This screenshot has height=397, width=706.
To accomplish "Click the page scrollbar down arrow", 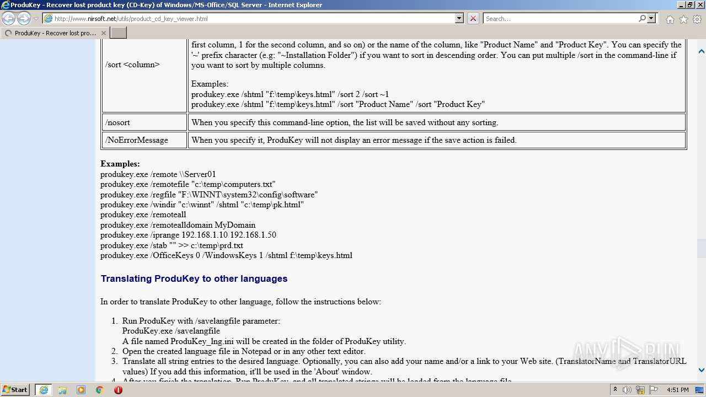I will (x=701, y=370).
